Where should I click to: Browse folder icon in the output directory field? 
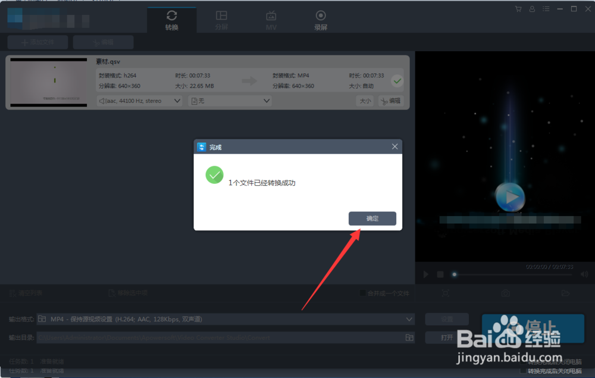(409, 338)
